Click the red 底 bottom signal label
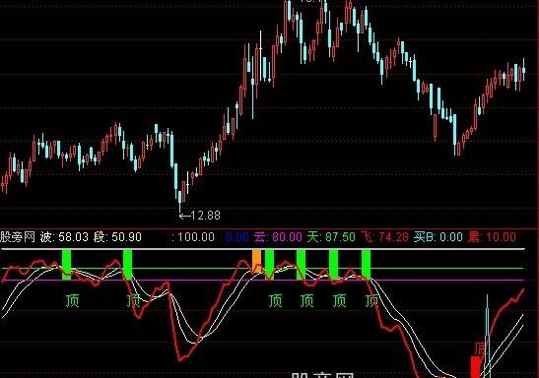The height and width of the screenshot is (378, 539). [480, 348]
